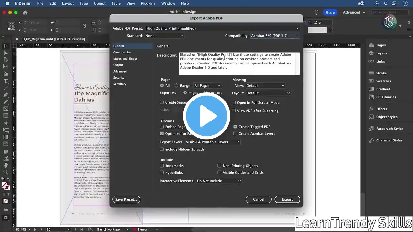Open the CC Libraries panel
This screenshot has width=413, height=232.
click(x=382, y=97)
